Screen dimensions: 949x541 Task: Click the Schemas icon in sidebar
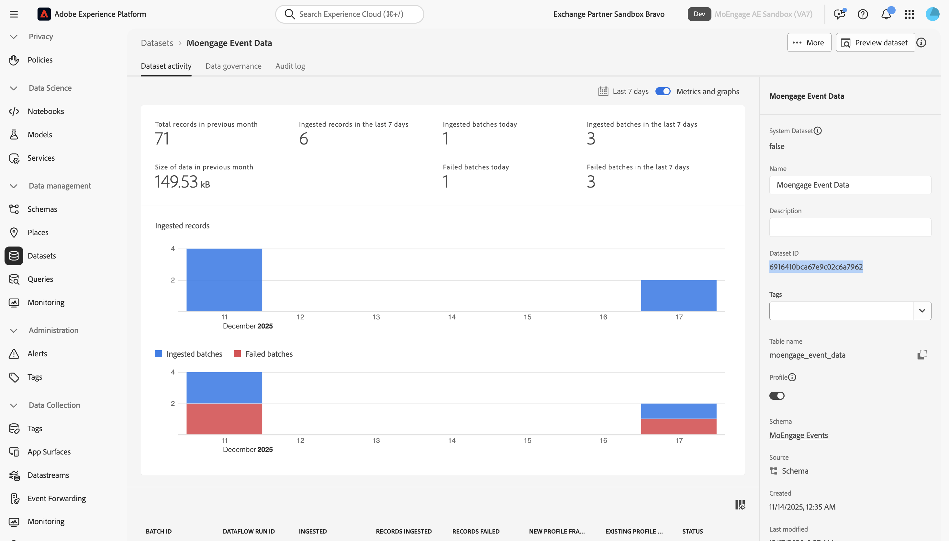(14, 209)
